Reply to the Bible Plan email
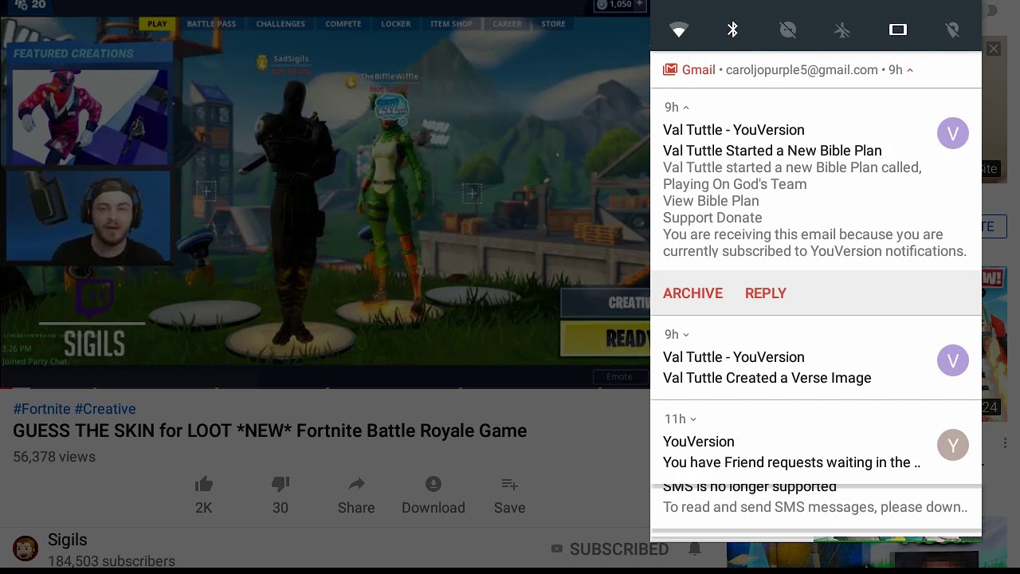 [765, 293]
